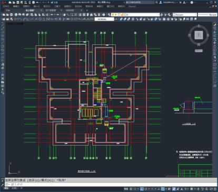Toggle ortho mode in status bar
218x192 pixels.
(x=142, y=189)
